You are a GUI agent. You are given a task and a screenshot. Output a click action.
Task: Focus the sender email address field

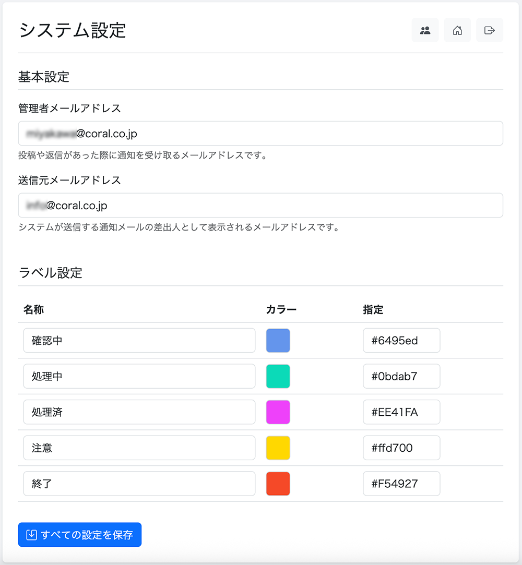click(x=260, y=206)
